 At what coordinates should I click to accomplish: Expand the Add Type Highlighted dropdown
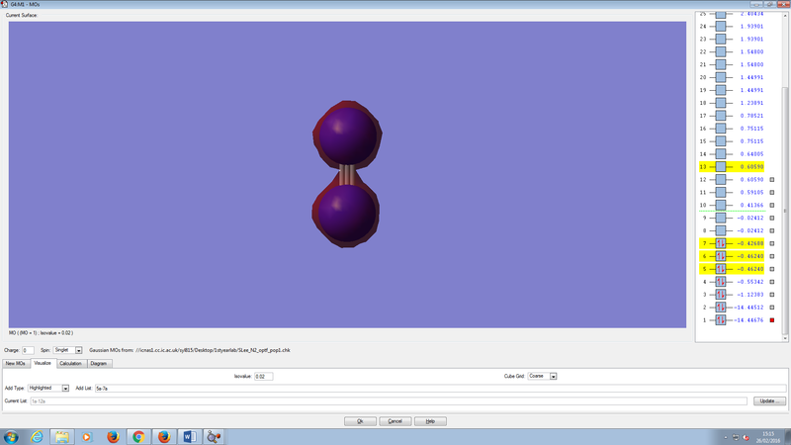(65, 389)
